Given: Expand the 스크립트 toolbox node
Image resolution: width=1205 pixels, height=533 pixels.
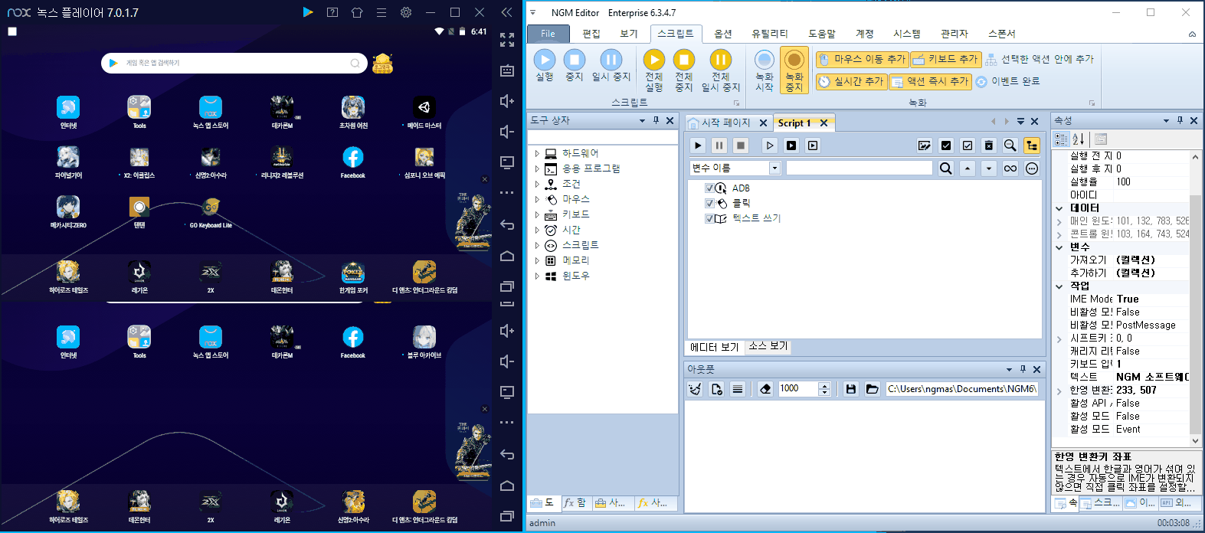Looking at the screenshot, I should click(537, 245).
